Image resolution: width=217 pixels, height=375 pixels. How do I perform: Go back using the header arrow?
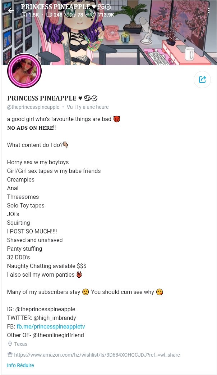tap(11, 10)
